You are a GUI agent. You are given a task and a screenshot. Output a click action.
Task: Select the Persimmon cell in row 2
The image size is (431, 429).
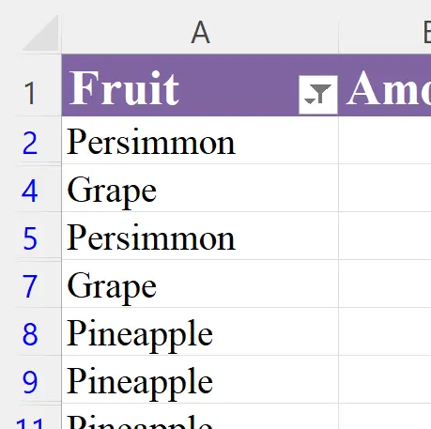pyautogui.click(x=200, y=140)
